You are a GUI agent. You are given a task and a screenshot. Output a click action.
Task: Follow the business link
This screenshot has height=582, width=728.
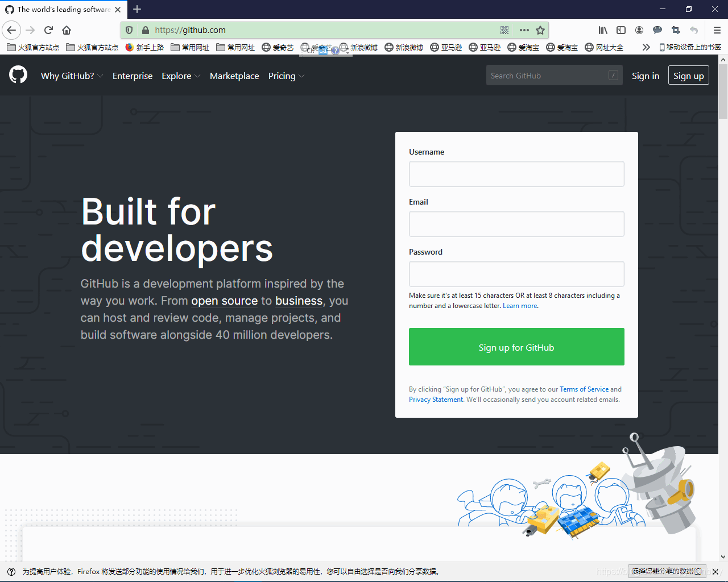(299, 301)
